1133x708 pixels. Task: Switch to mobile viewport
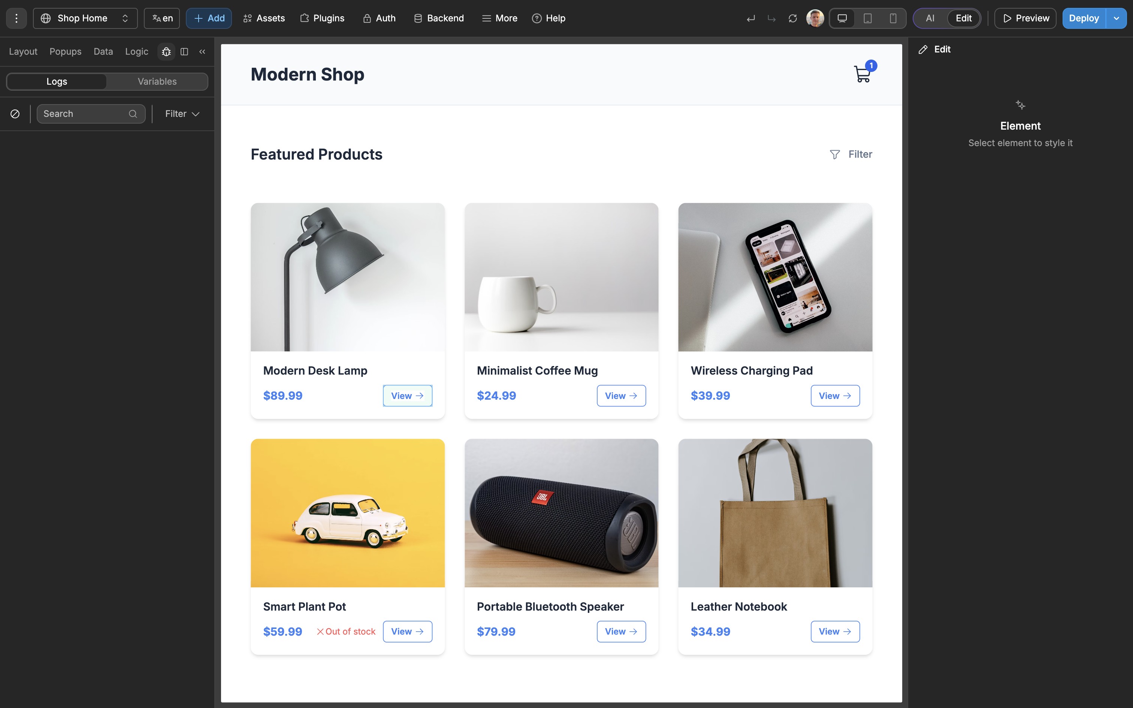pos(893,18)
